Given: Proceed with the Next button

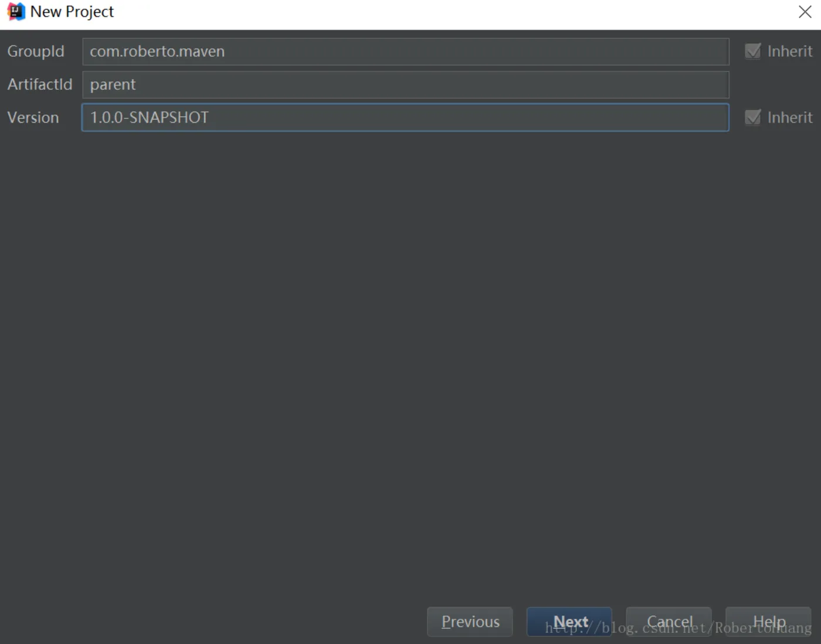Looking at the screenshot, I should [x=569, y=622].
